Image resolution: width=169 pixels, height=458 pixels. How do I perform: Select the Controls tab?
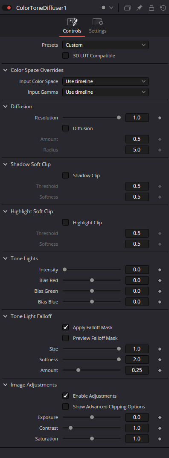point(72,26)
